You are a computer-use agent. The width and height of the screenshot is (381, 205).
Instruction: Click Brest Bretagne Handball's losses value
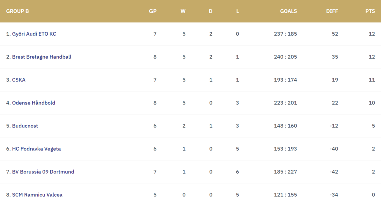pyautogui.click(x=237, y=57)
